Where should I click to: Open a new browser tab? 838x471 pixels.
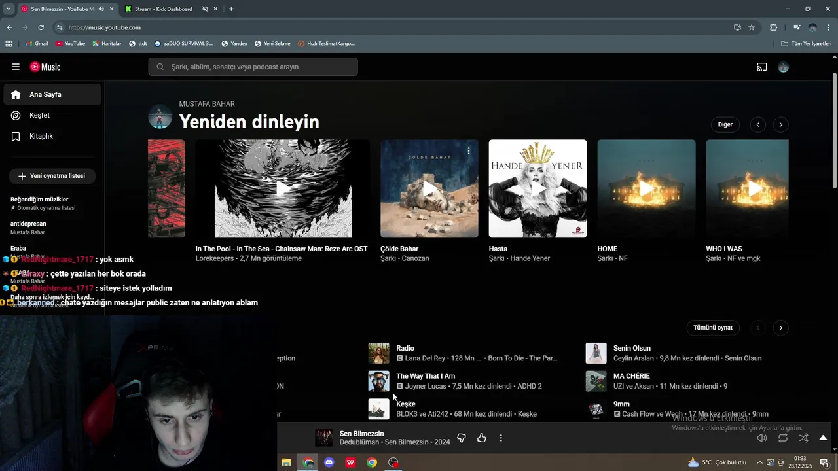point(231,9)
